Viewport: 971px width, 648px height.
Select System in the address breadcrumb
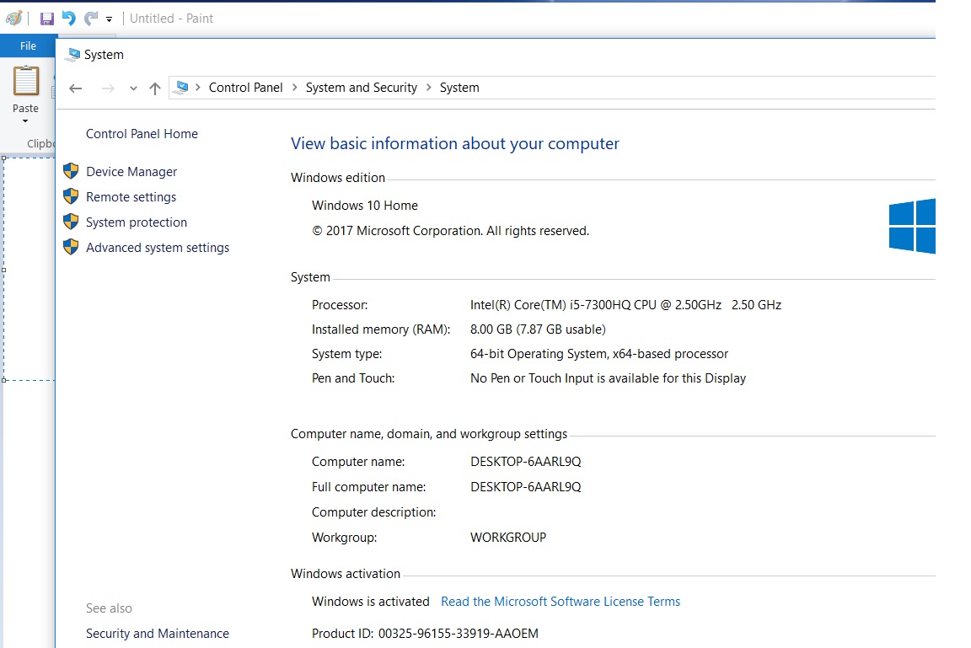point(459,88)
